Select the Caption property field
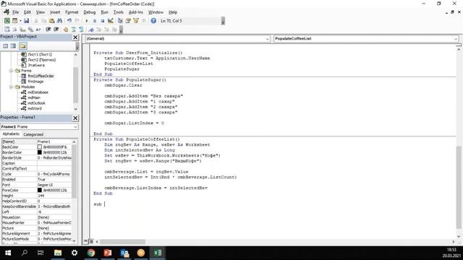Viewport: 463px width, 260px height. coord(37,163)
